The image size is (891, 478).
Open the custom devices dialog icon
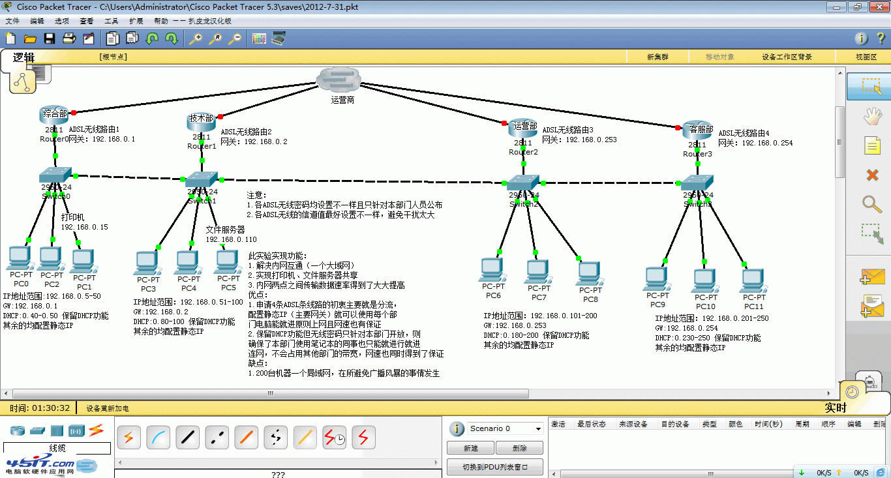click(279, 38)
